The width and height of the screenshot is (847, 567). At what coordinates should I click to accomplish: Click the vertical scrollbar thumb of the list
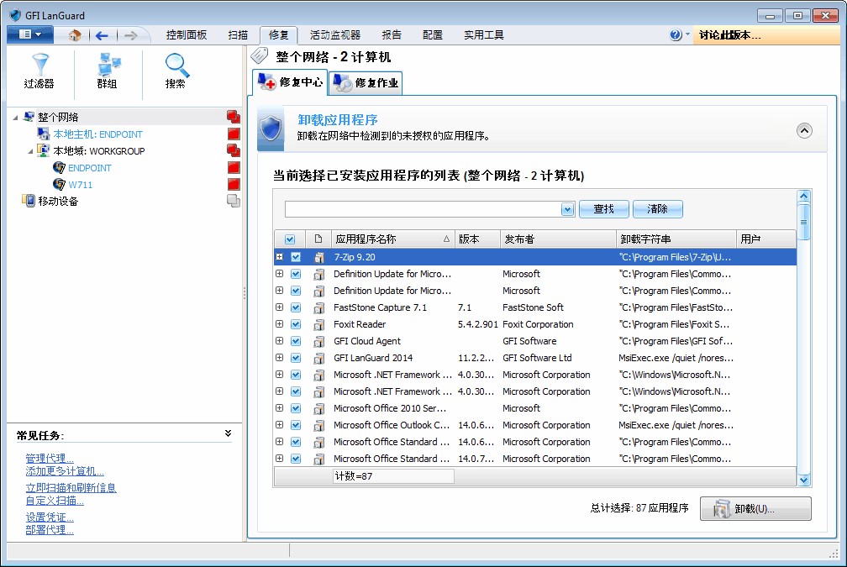804,222
